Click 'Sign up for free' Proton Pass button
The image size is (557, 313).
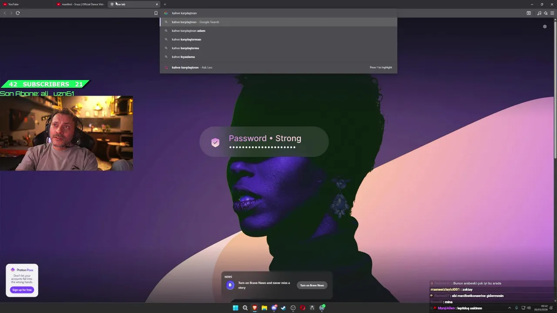point(22,290)
